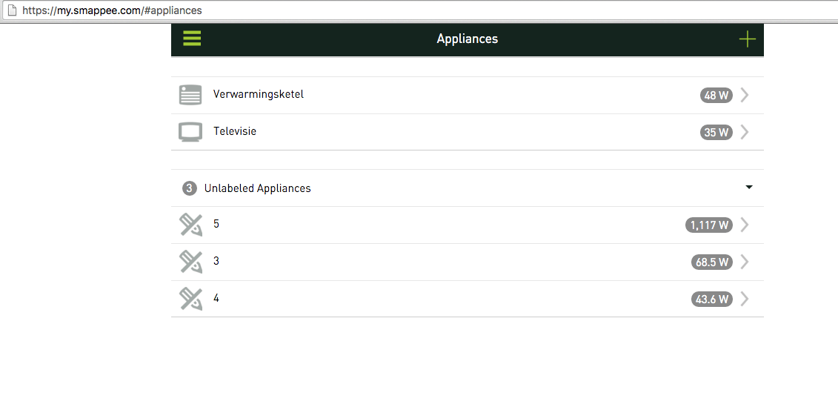
Task: Collapse the Unlabeled Appliances section arrow
Action: point(749,188)
